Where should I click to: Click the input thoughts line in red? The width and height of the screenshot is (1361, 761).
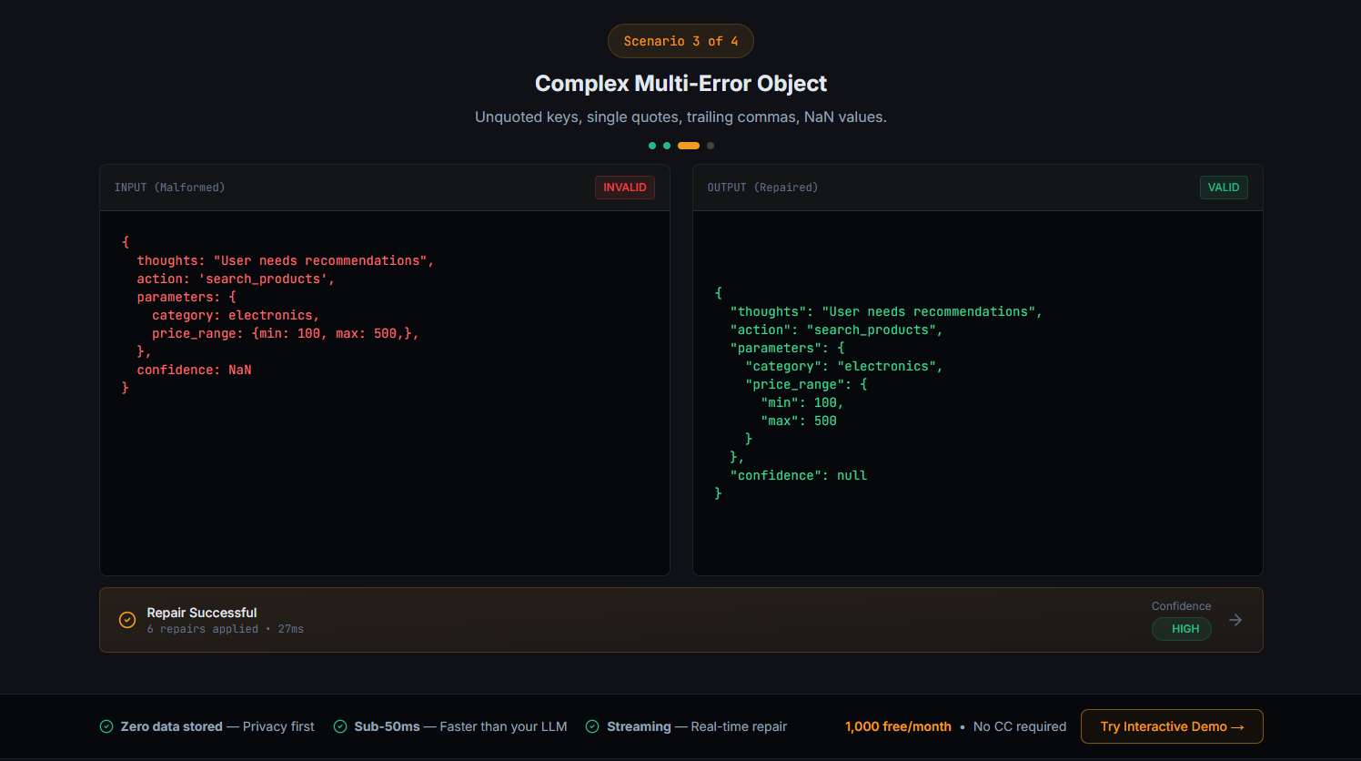coord(286,261)
